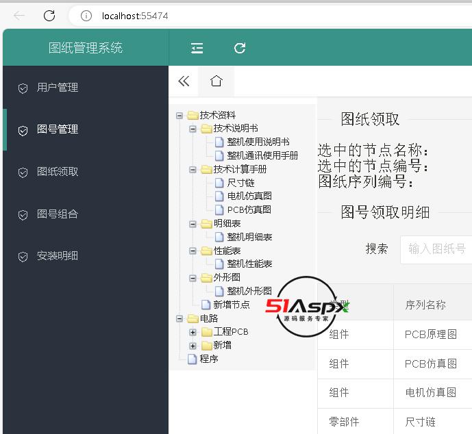The width and height of the screenshot is (472, 434).
Task: Open 用户管理 in the sidebar
Action: click(58, 88)
